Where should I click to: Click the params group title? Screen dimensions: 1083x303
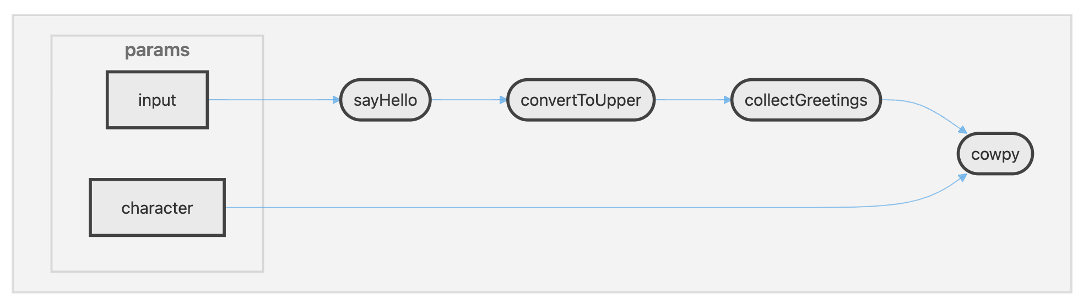(x=157, y=50)
